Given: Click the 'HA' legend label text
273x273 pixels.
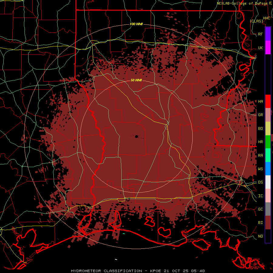Looking at the screenshot, I should (261, 101).
